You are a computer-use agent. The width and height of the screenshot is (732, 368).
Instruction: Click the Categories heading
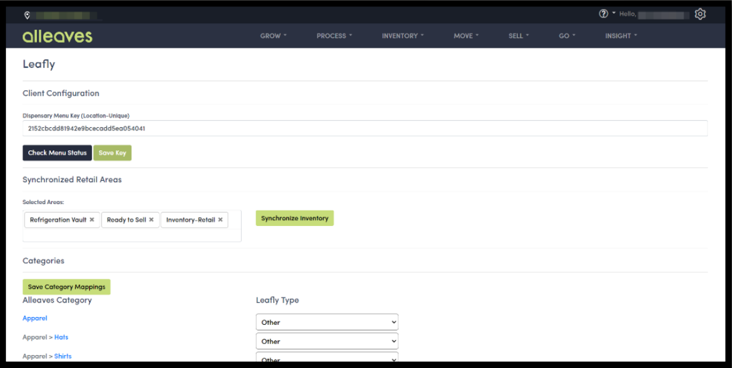pos(43,260)
